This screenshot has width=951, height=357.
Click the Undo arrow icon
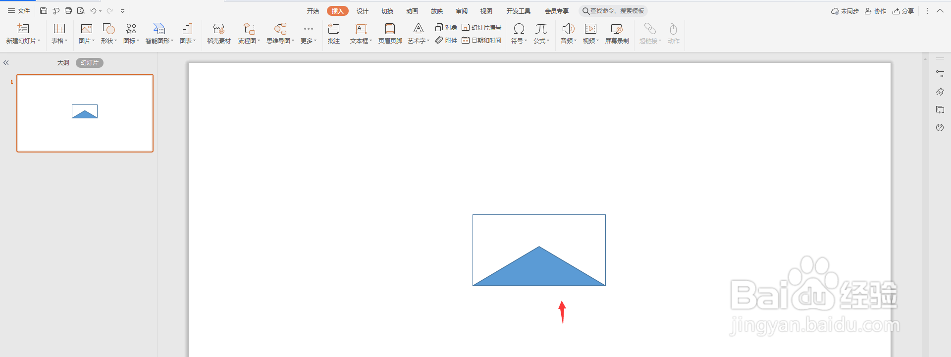pyautogui.click(x=93, y=11)
